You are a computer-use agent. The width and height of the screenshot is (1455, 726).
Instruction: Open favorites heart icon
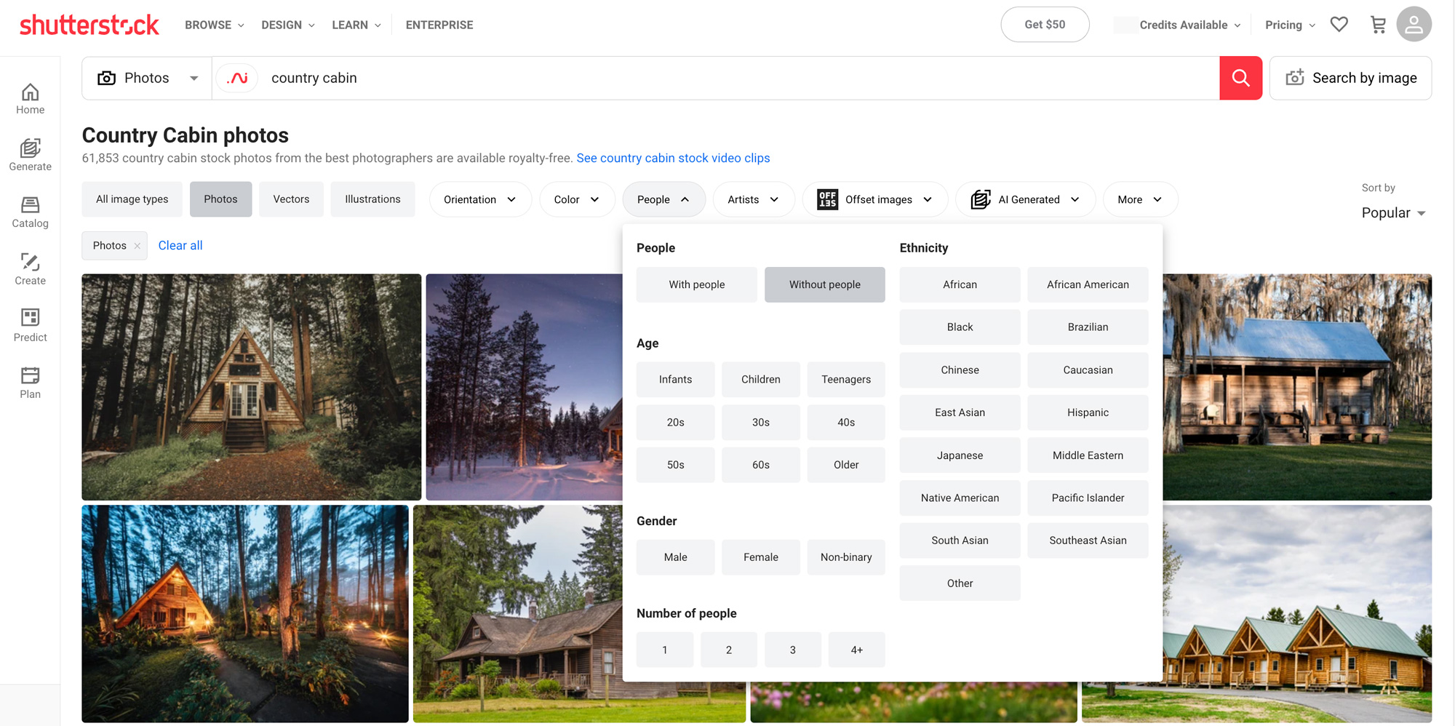1339,25
